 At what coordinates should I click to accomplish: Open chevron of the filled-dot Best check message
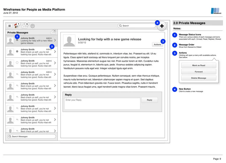pyautogui.click(x=55, y=51)
